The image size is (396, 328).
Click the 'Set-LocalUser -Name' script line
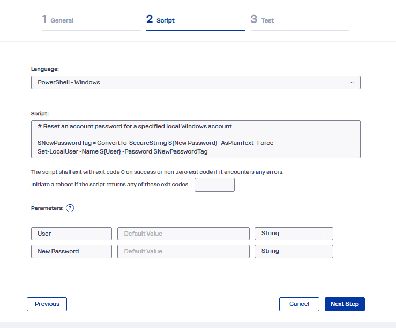tap(123, 151)
